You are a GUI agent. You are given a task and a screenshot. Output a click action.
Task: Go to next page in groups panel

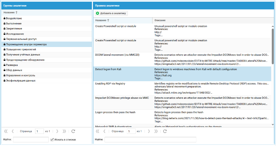tap(57, 131)
